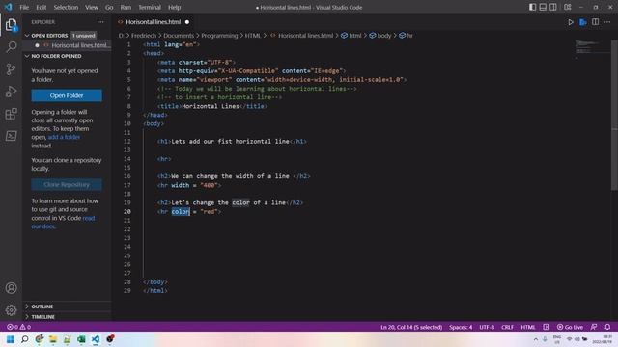The height and width of the screenshot is (347, 618).
Task: Open Explorer Views and More Actions ellipsis
Action: pos(100,22)
